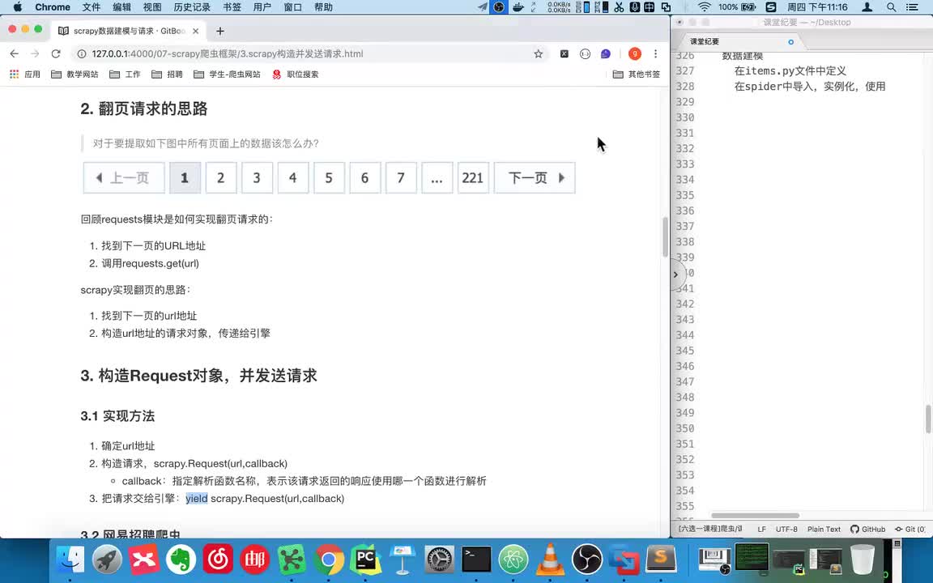933x583 pixels.
Task: Open Terminal from the Dock
Action: tap(476, 560)
